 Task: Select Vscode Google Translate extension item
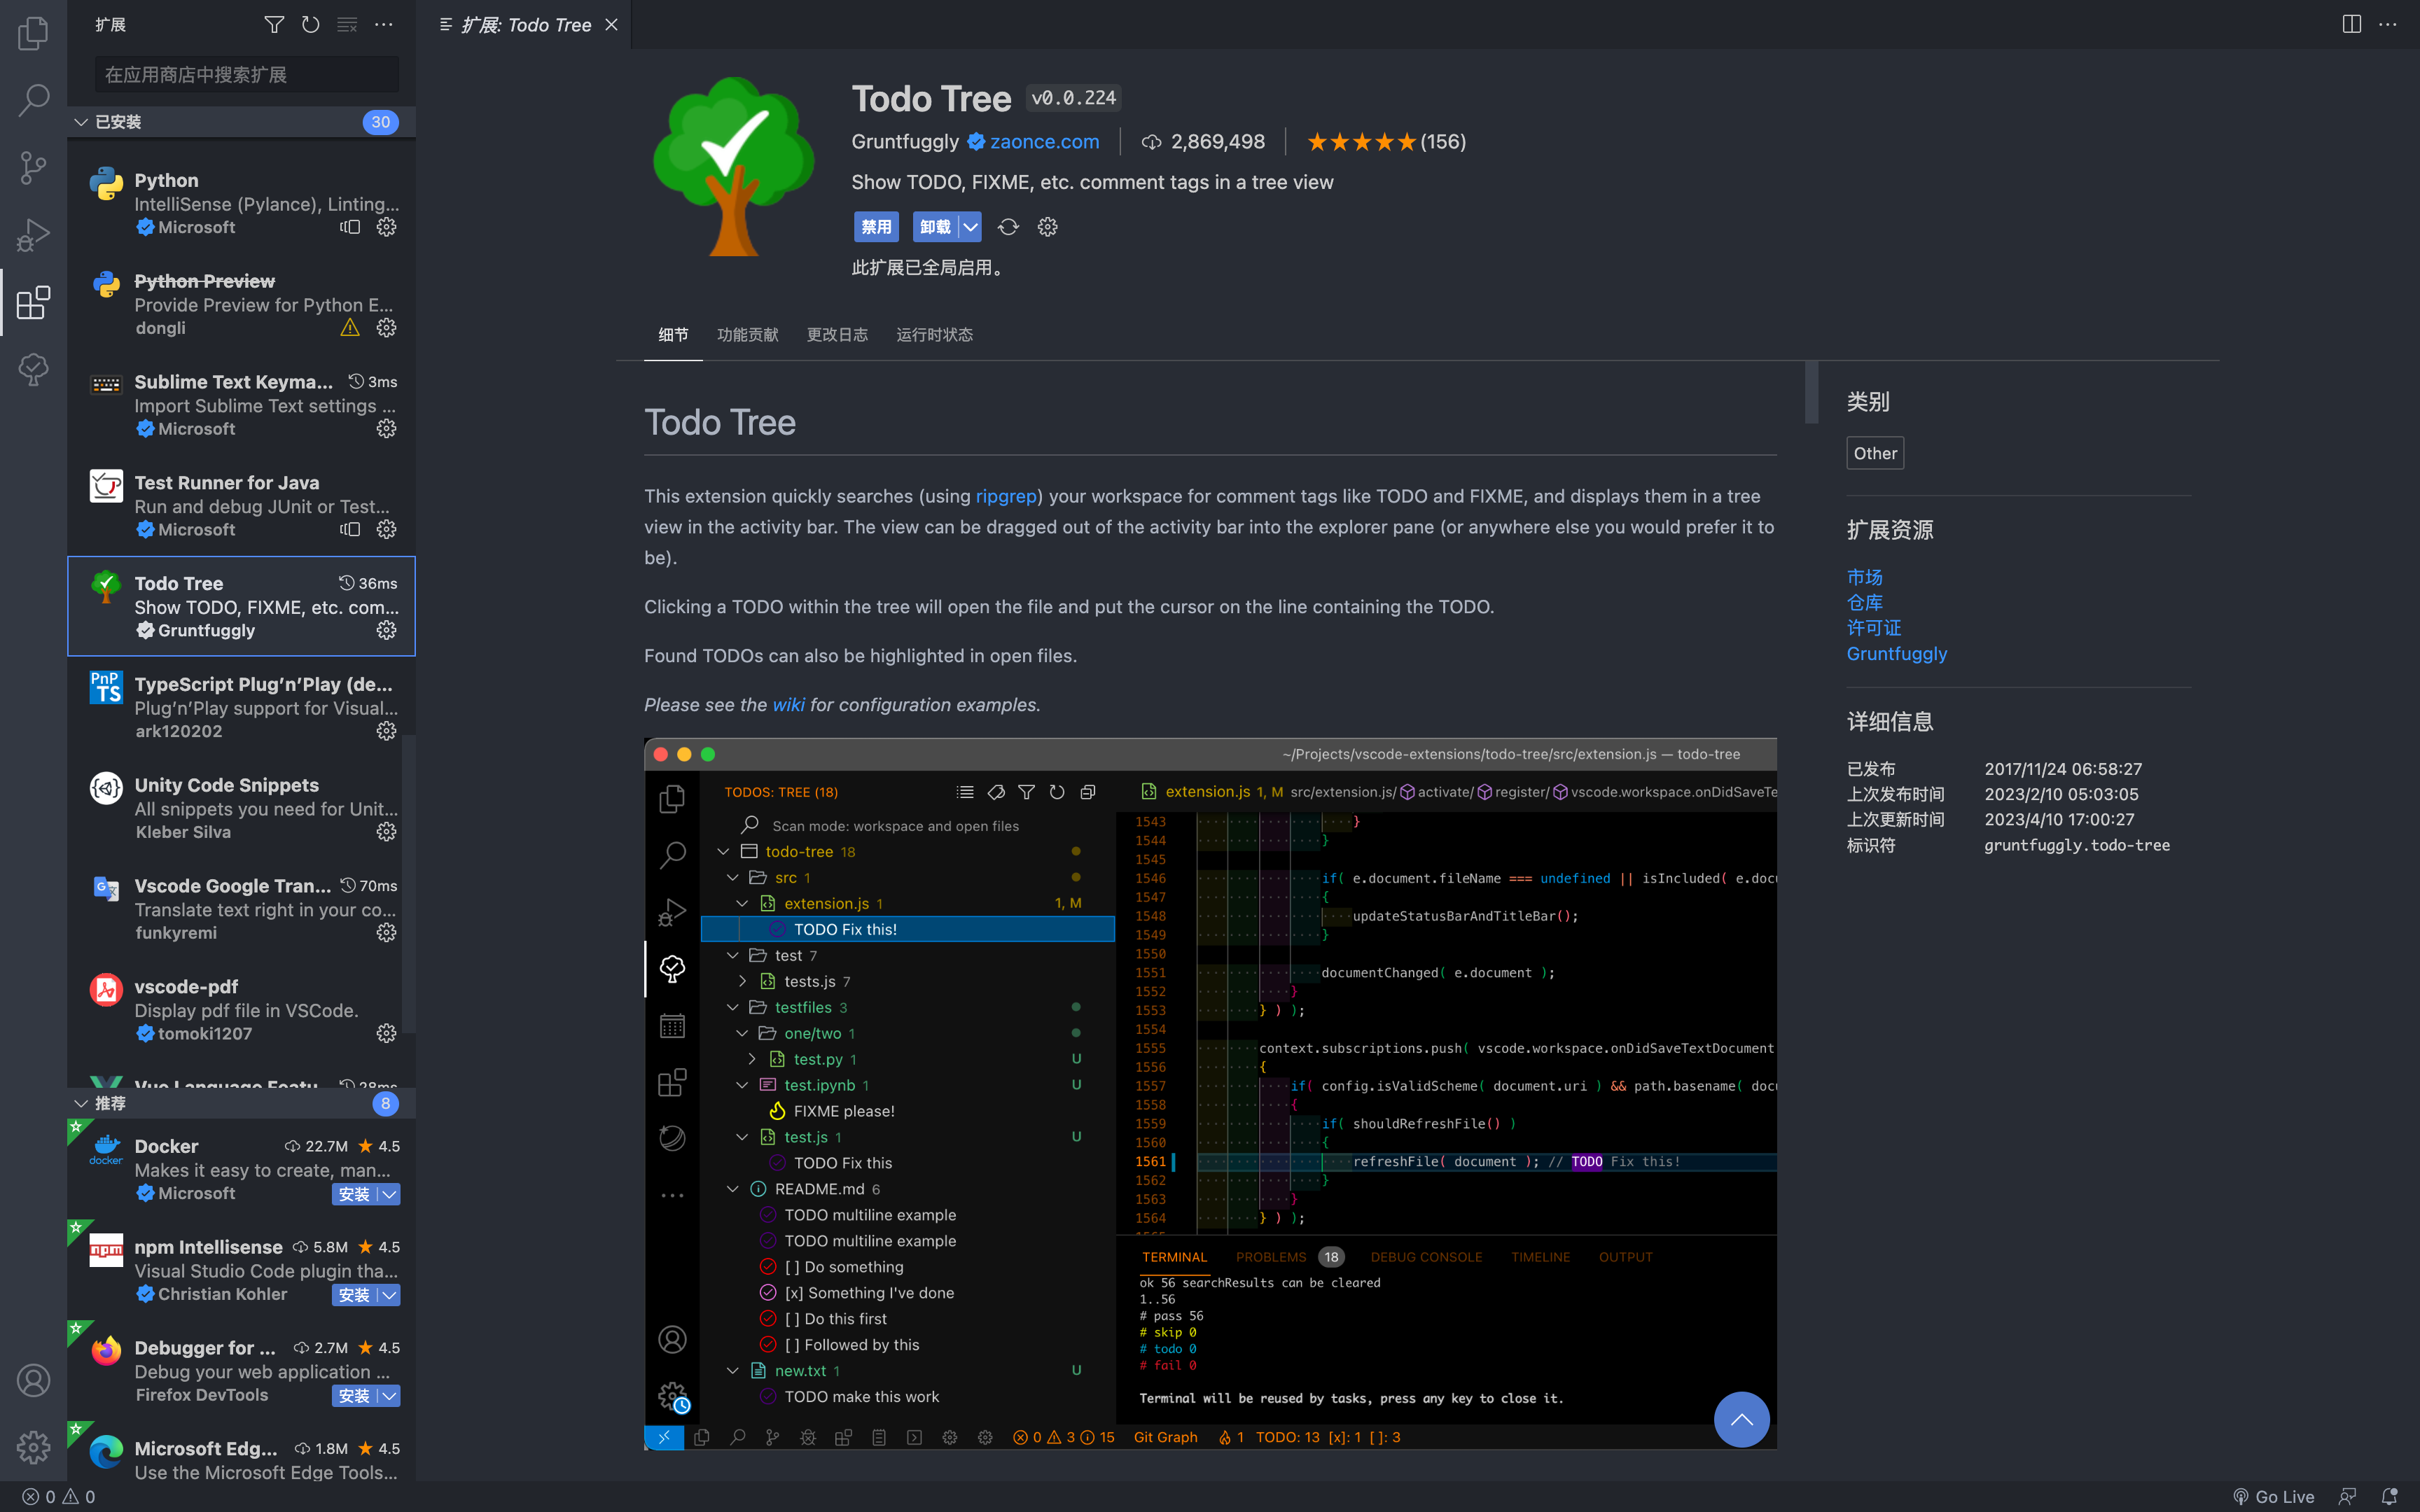(241, 909)
